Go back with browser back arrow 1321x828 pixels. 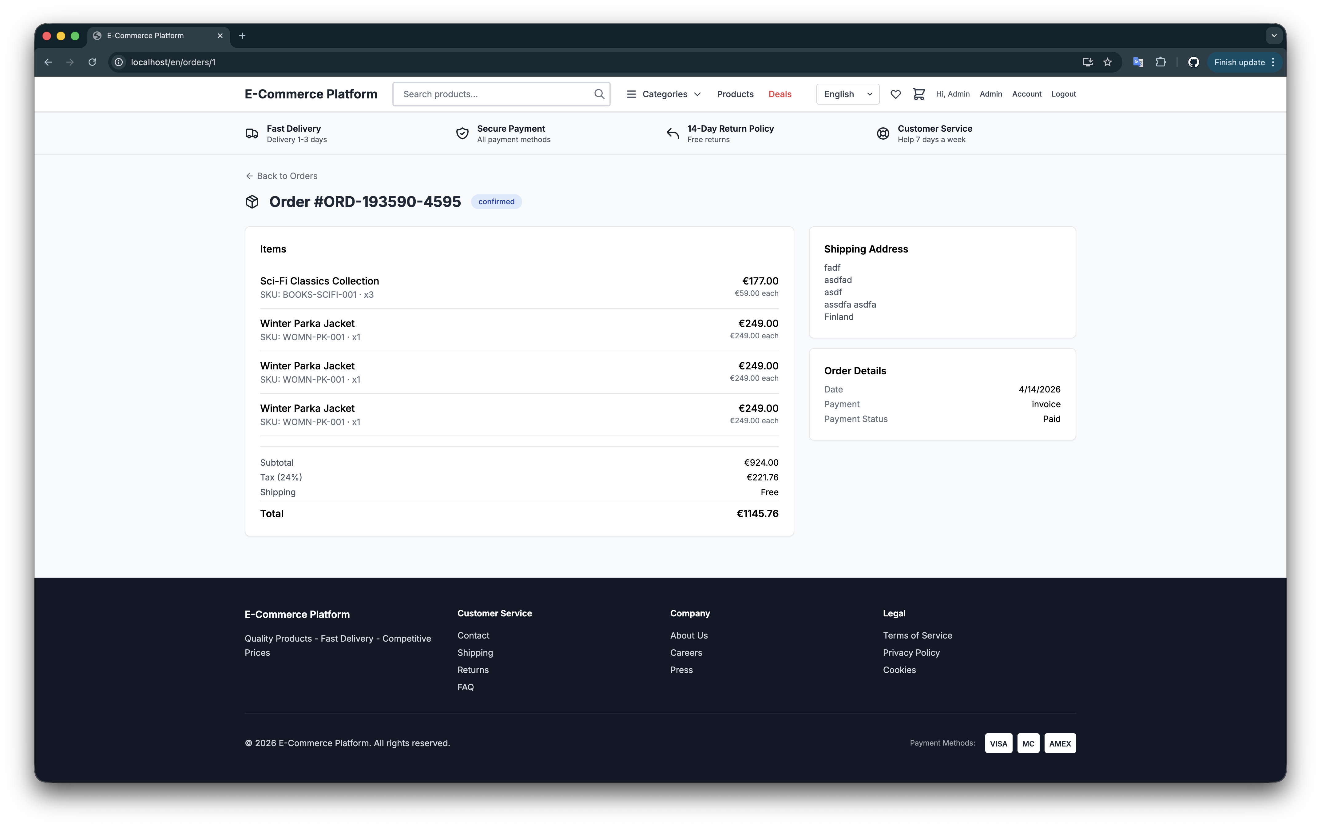coord(48,62)
